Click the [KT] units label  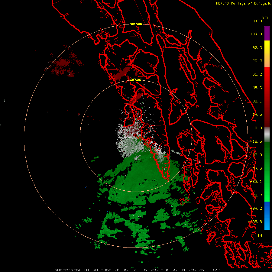point(258,21)
